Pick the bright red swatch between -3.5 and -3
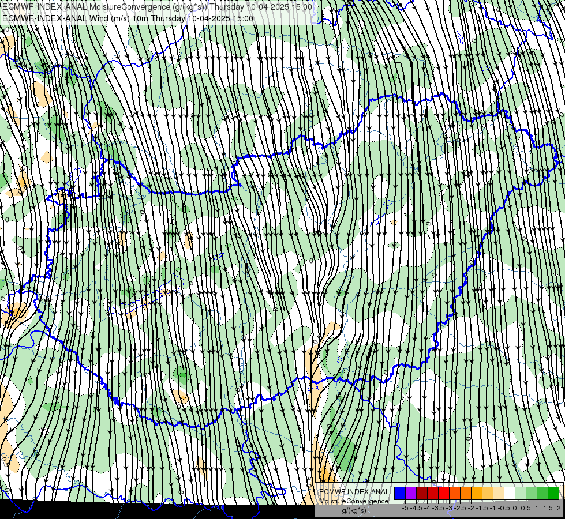This screenshot has width=565, height=519. tap(444, 493)
